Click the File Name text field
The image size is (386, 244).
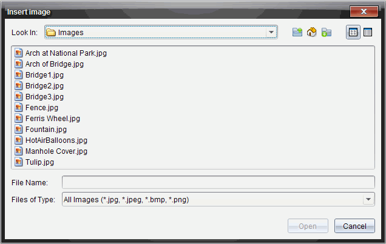pyautogui.click(x=218, y=182)
